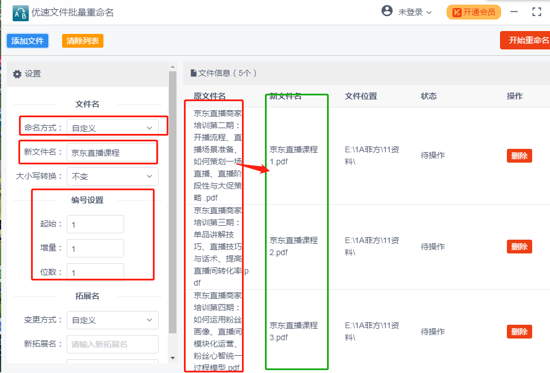The image size is (550, 373).
Task: Click original name 培训第三期 file cell
Action: click(x=221, y=247)
